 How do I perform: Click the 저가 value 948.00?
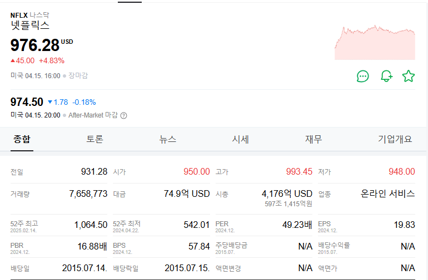pos(402,171)
